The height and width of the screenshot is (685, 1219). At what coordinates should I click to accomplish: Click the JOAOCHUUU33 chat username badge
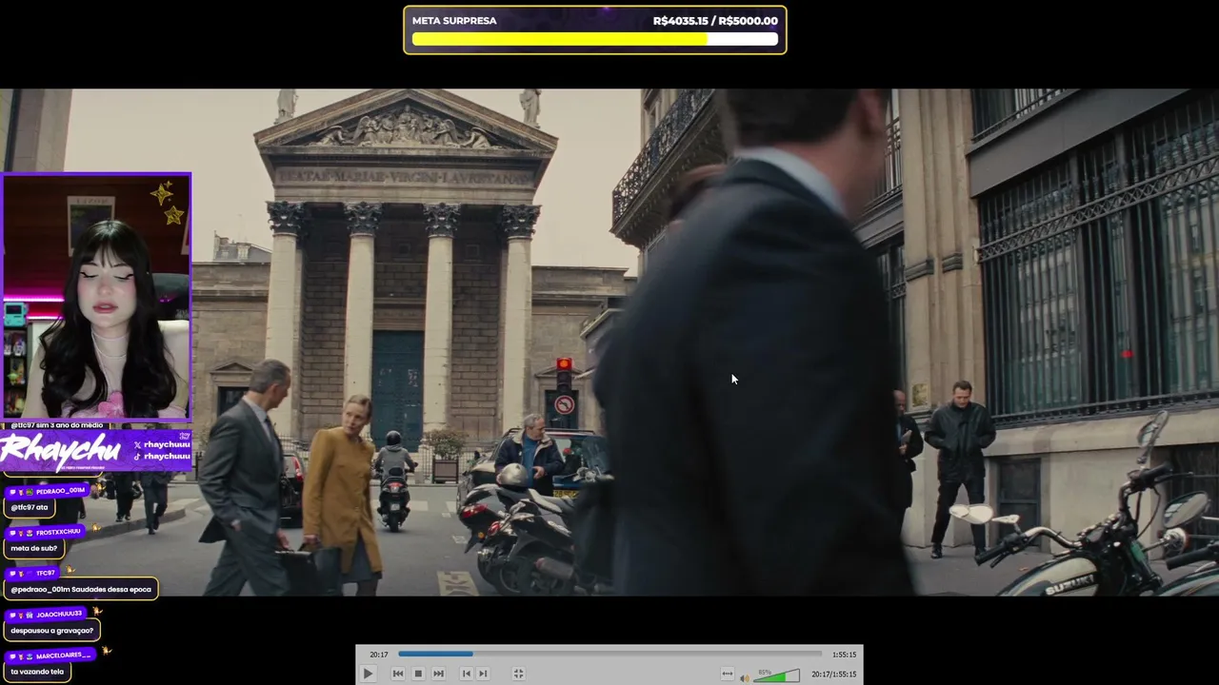point(48,615)
